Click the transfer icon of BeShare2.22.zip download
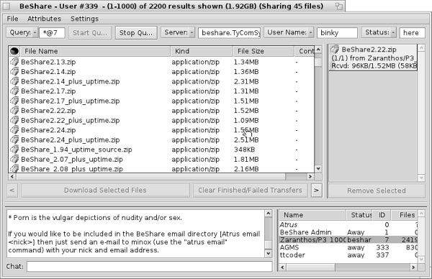The width and height of the screenshot is (432, 279). coord(335,50)
